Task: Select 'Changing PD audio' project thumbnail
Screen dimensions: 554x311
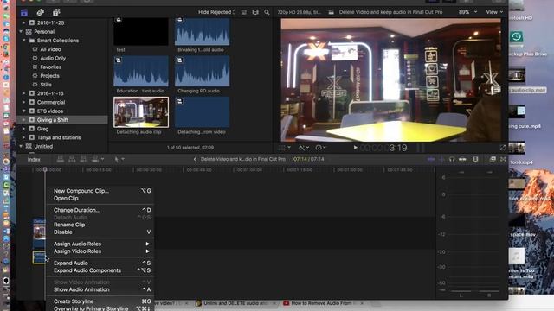Action: pyautogui.click(x=202, y=71)
